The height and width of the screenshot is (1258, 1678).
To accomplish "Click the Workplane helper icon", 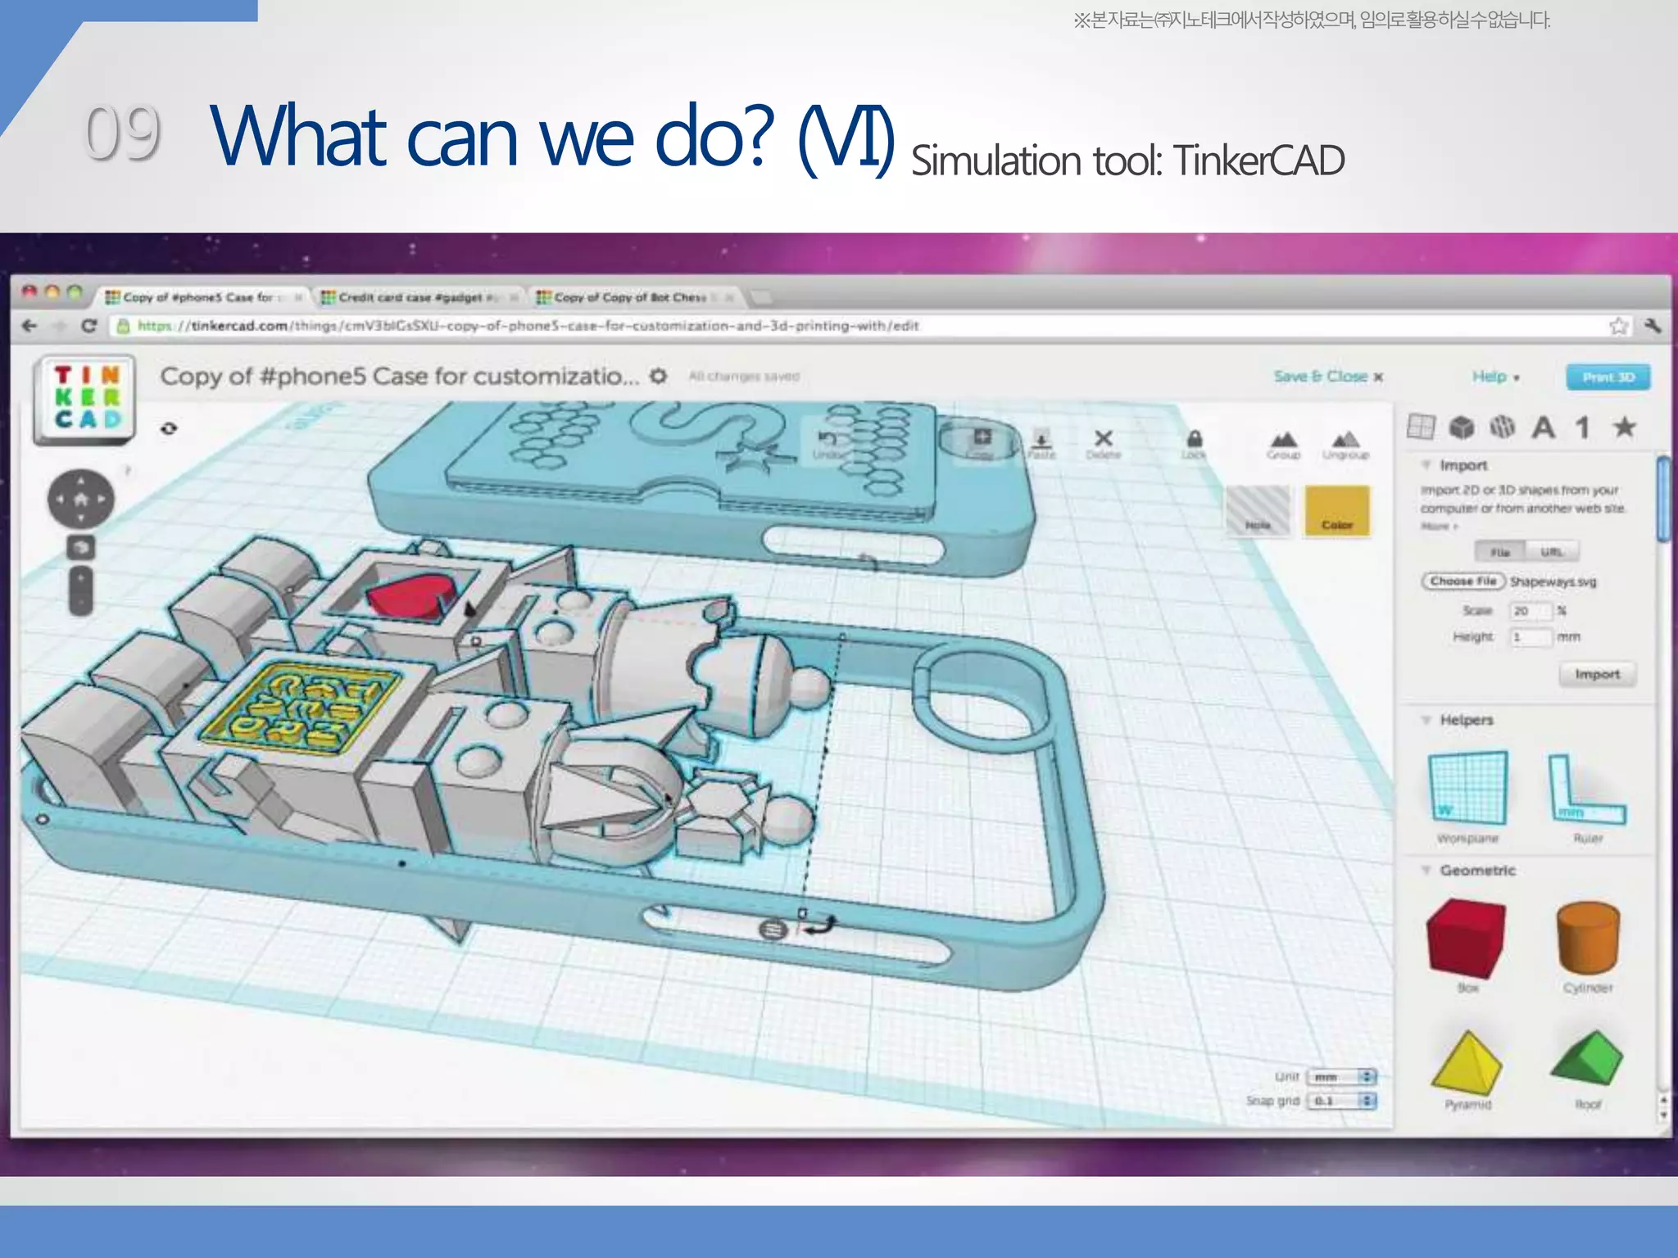I will pos(1467,789).
